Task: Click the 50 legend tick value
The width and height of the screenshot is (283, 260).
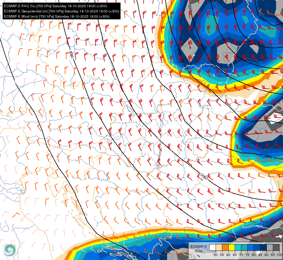Action: (215, 255)
